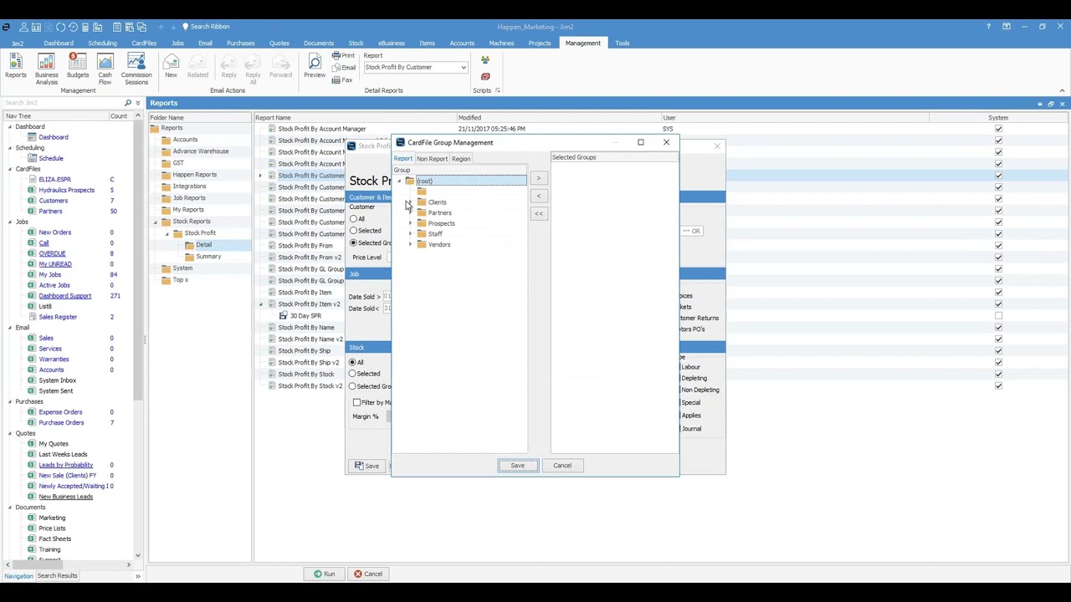
Task: Click the help question mark in title bar
Action: click(988, 27)
